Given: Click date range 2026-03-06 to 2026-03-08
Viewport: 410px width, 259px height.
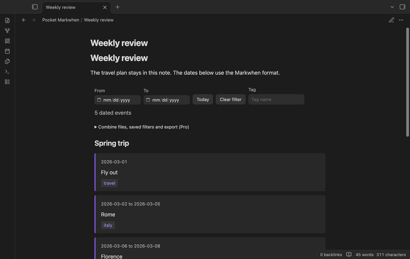Looking at the screenshot, I should coord(131,246).
